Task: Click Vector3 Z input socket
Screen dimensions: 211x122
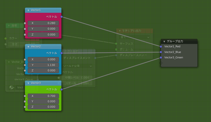Action: click(25, 107)
